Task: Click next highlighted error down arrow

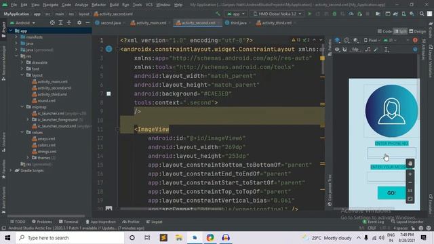Action: pos(321,40)
